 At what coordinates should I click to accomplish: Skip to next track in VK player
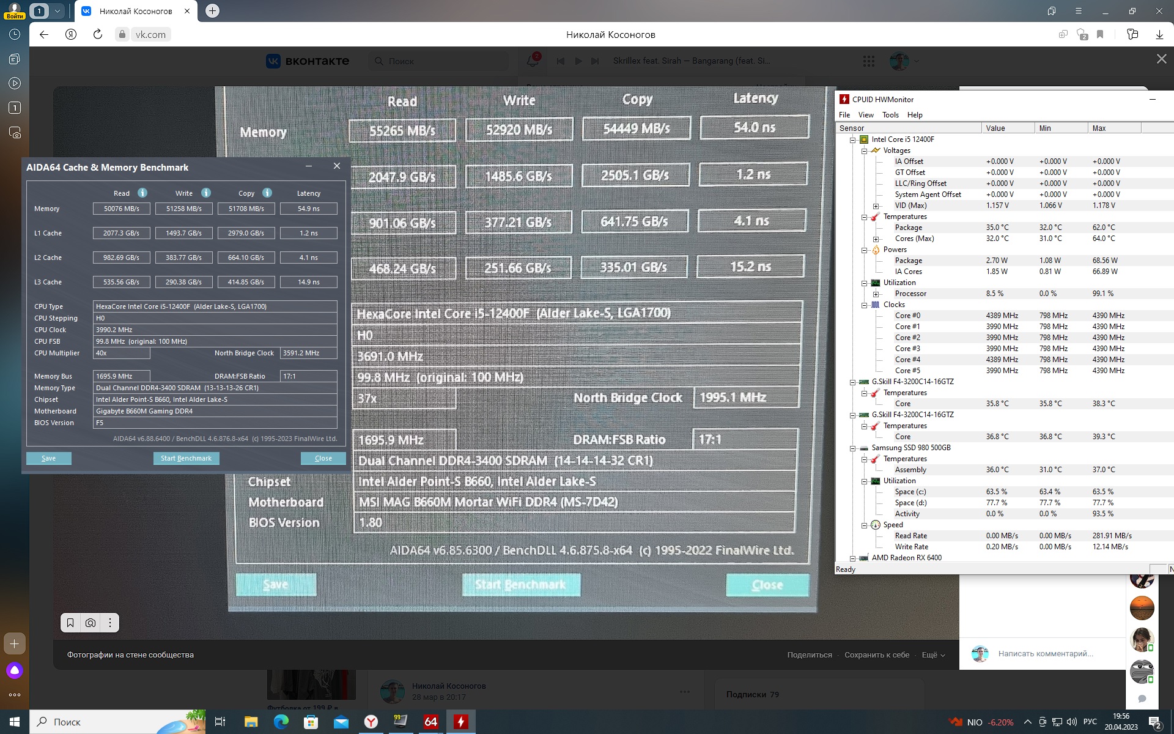596,61
